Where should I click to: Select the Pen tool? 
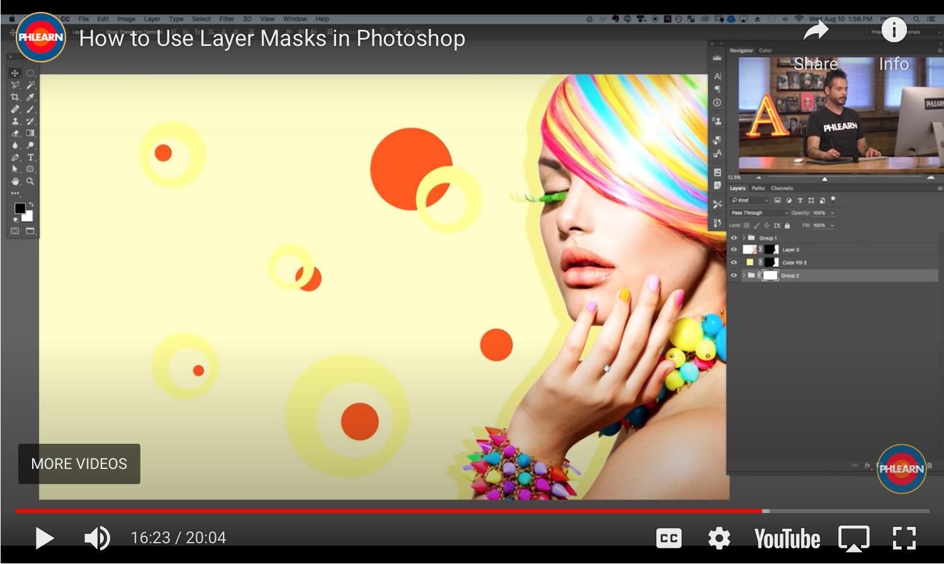coord(15,157)
